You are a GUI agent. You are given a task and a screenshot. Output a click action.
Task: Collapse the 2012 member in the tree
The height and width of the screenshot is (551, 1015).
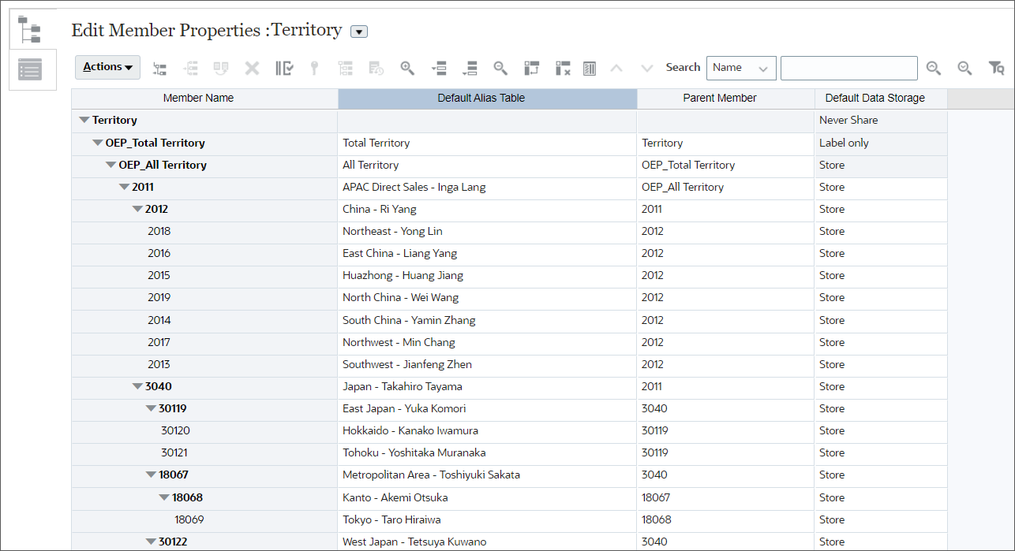[137, 209]
